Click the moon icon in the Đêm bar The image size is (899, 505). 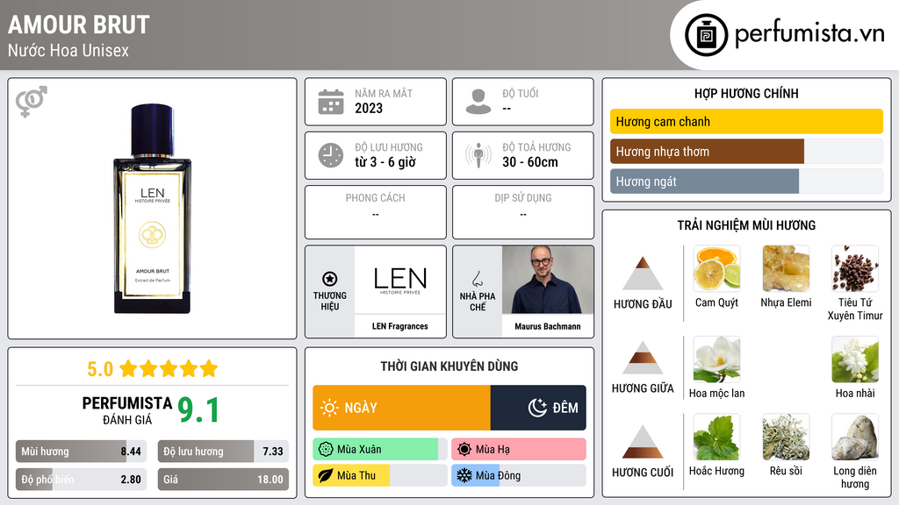tap(537, 408)
